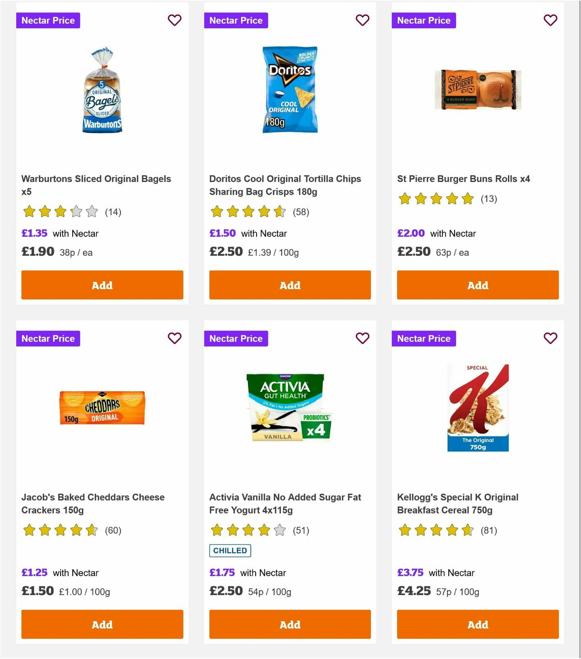
Task: Toggle favourite for Kellogg's Special K
Action: (550, 338)
